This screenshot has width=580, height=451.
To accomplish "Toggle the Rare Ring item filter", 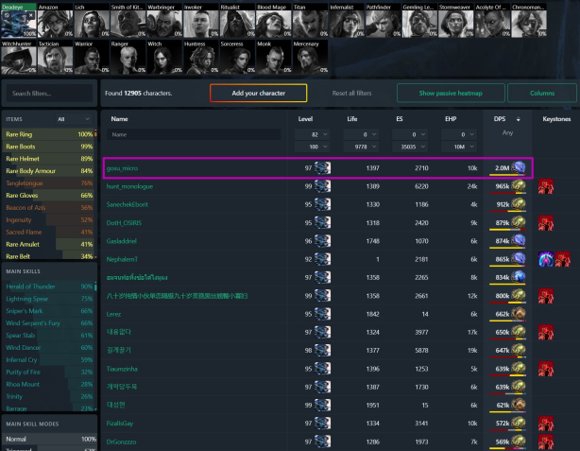I will (48, 134).
